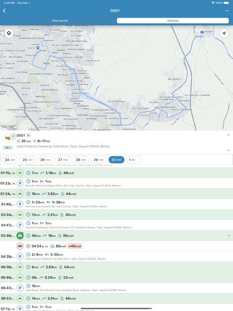Screen dimensions: 233x311
Task: Tap the speedometer icon beside 85km/h event
Action: 52,246
